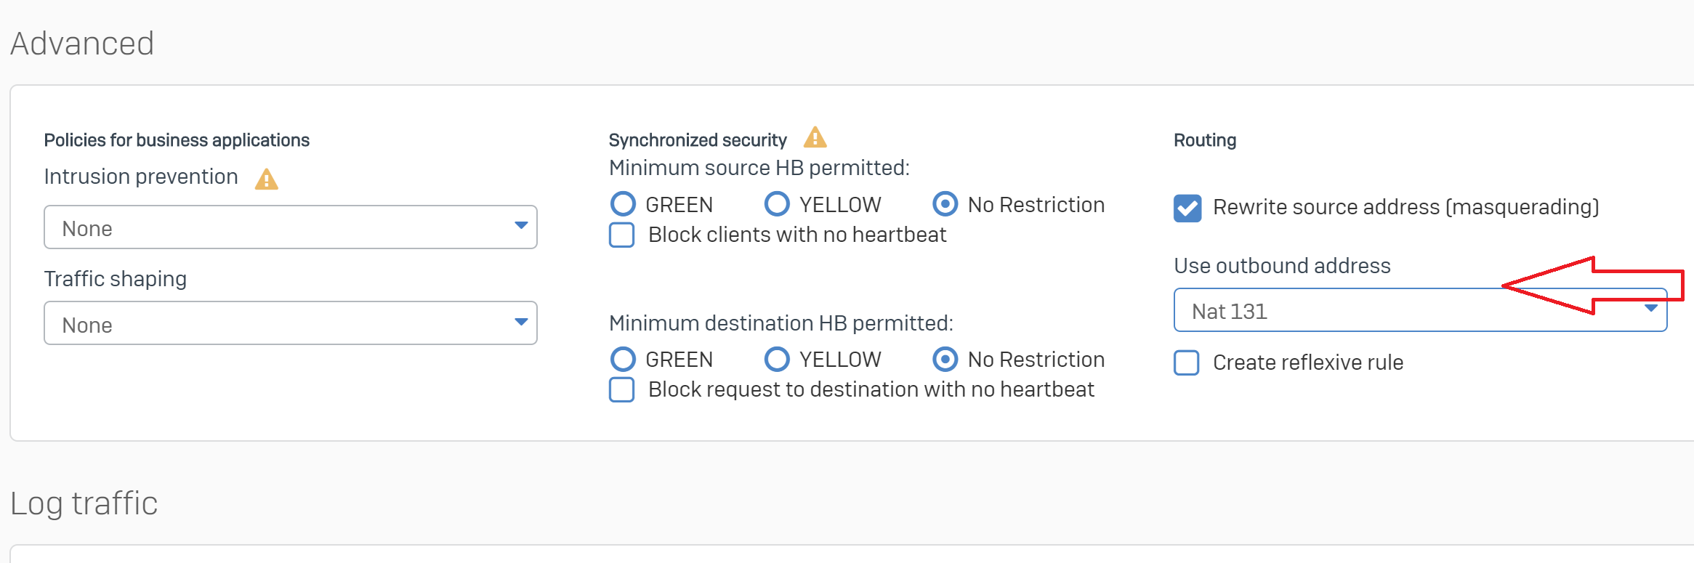Image resolution: width=1694 pixels, height=563 pixels.
Task: Uncheck Rewrite source address (masquerading)
Action: [1187, 208]
